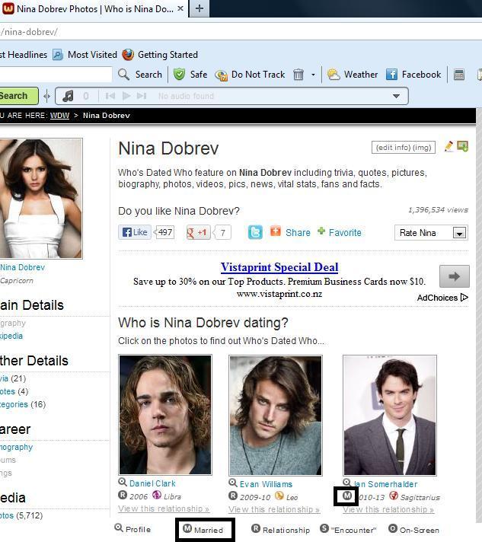Click Evan Williams' photo
This screenshot has height=542, width=482.
(276, 415)
